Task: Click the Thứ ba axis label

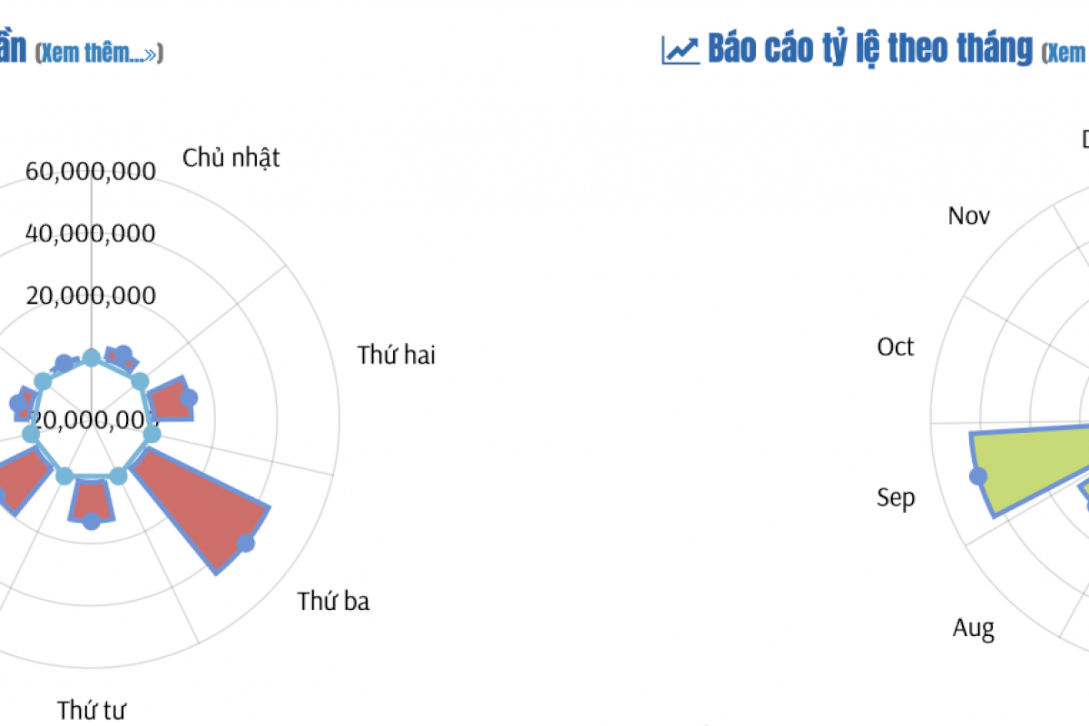Action: pyautogui.click(x=334, y=602)
